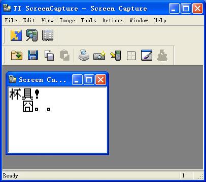Click the Screen Ca... child window title bar

[x=57, y=80]
